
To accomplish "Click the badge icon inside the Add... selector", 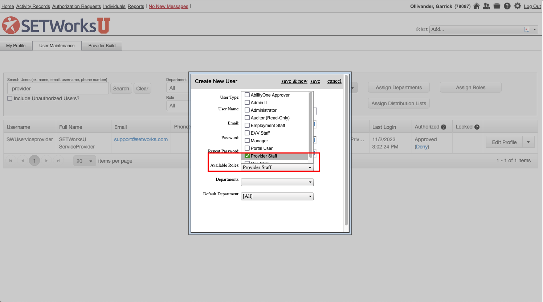I will click(x=527, y=29).
